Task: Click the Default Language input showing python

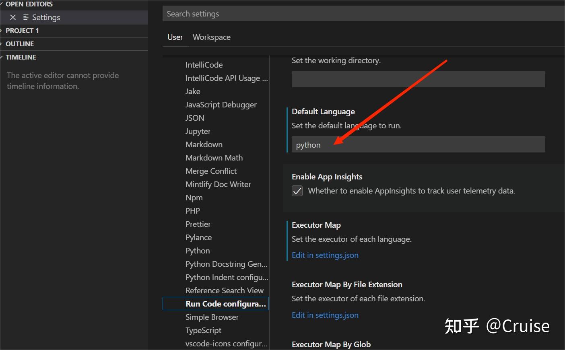Action: click(x=418, y=144)
